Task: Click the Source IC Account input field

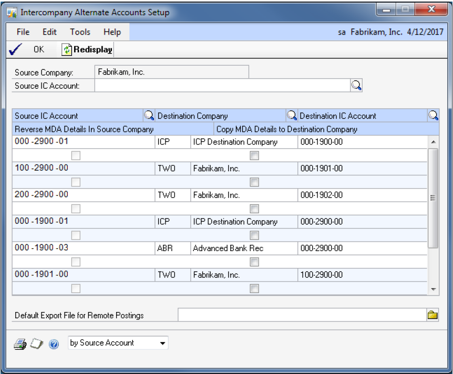Action: [222, 86]
